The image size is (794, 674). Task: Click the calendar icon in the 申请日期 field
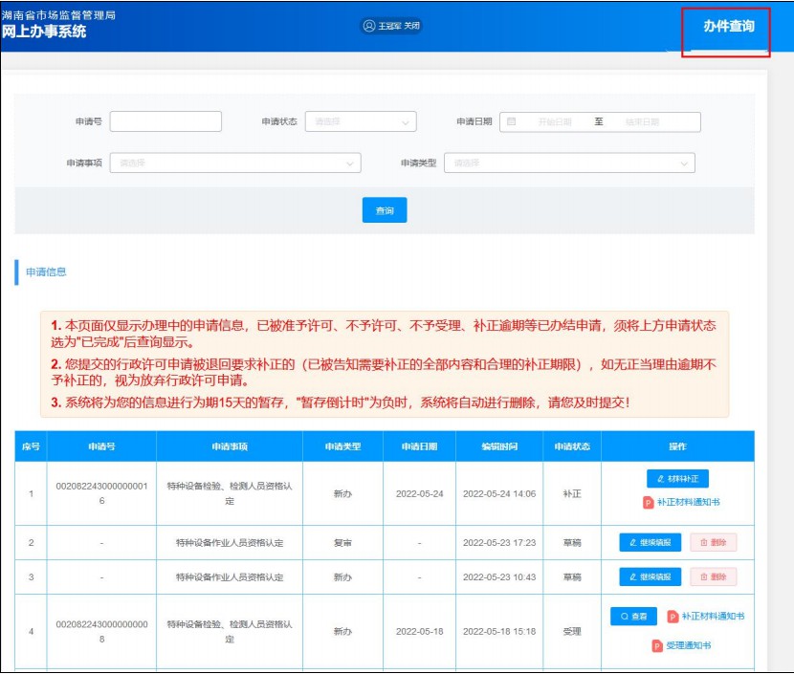click(x=512, y=122)
